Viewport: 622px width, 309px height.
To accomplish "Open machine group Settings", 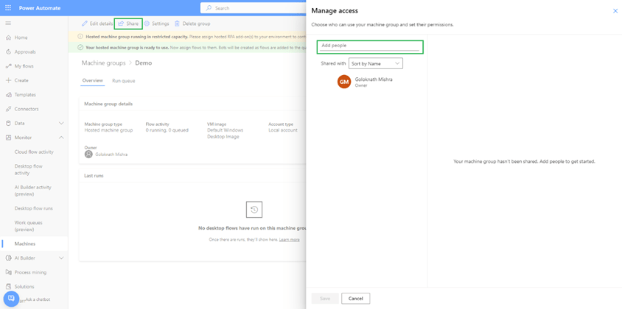I will click(156, 24).
